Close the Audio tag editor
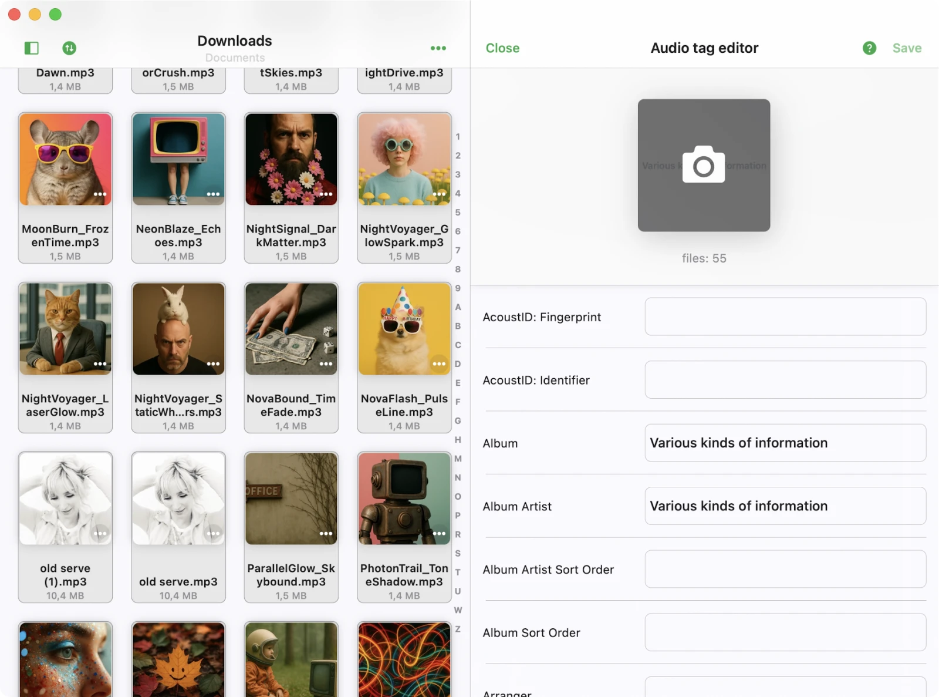939x697 pixels. 502,48
